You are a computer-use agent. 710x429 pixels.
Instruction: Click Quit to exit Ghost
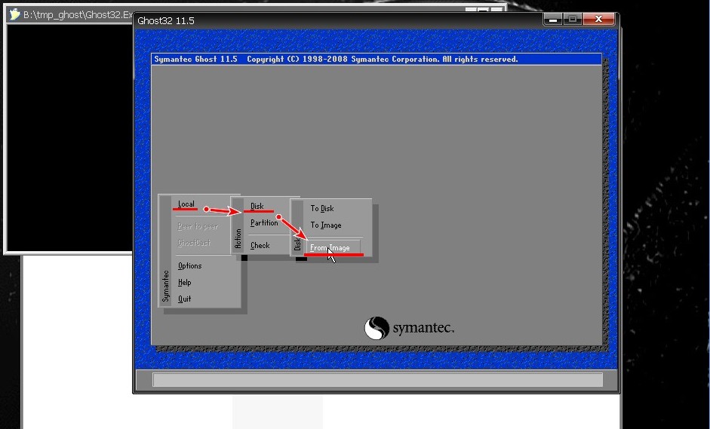[185, 299]
